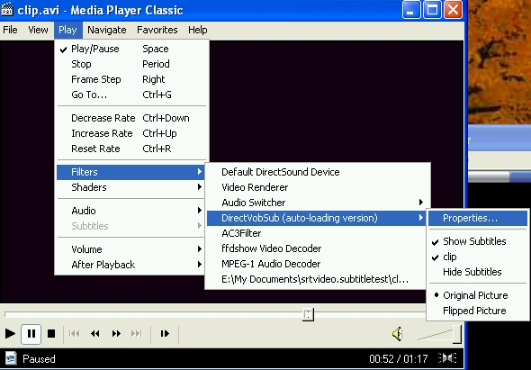Click the Stop button in the transport bar
Screen dimensions: 531x370
(51, 334)
